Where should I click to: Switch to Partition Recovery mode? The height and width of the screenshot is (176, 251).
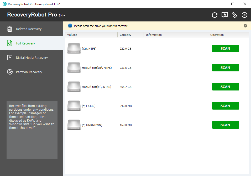pos(32,72)
